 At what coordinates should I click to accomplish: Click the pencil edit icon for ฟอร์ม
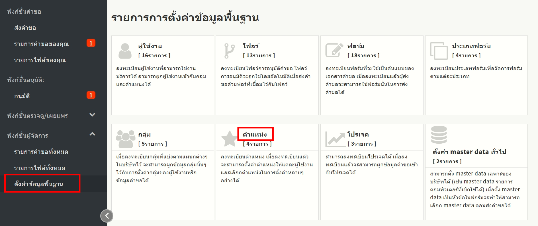[x=334, y=51]
